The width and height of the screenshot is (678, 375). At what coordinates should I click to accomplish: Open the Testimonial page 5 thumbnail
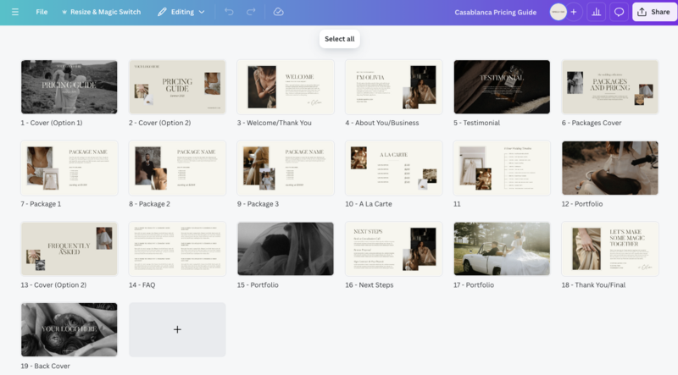pos(502,86)
